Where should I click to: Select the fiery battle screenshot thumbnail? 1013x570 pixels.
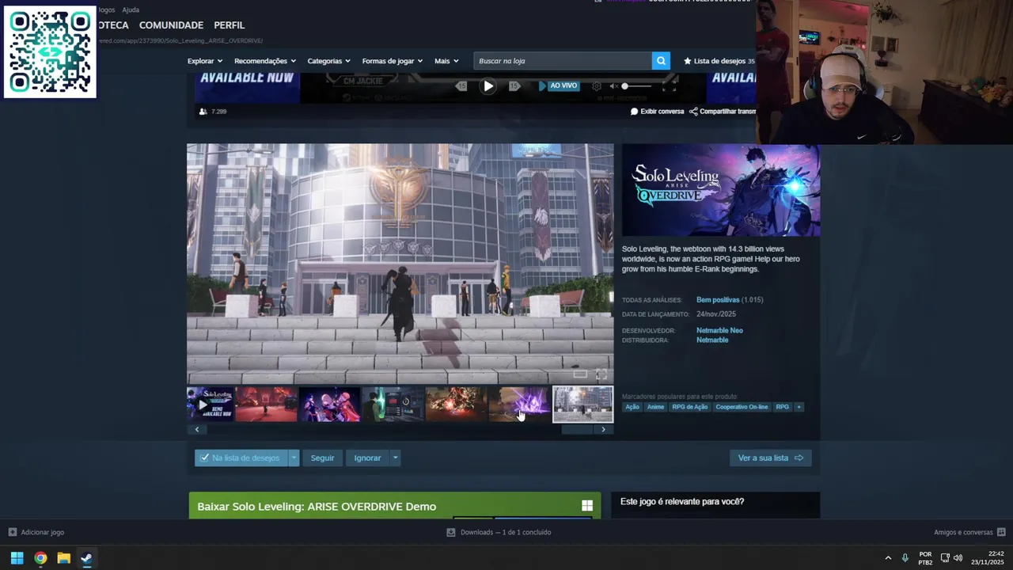pos(457,405)
